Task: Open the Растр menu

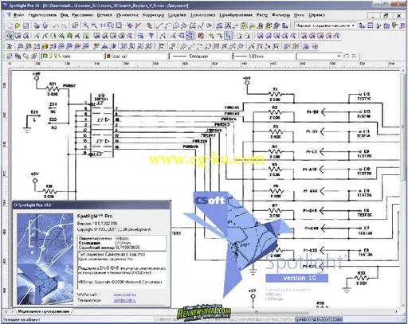Action: tap(262, 15)
